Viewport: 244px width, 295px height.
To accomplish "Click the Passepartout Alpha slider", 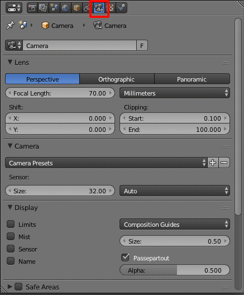I will point(175,270).
